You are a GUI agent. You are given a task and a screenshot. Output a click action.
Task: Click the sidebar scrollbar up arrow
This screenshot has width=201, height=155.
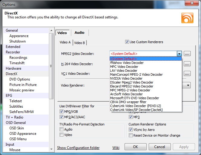(x=51, y=30)
